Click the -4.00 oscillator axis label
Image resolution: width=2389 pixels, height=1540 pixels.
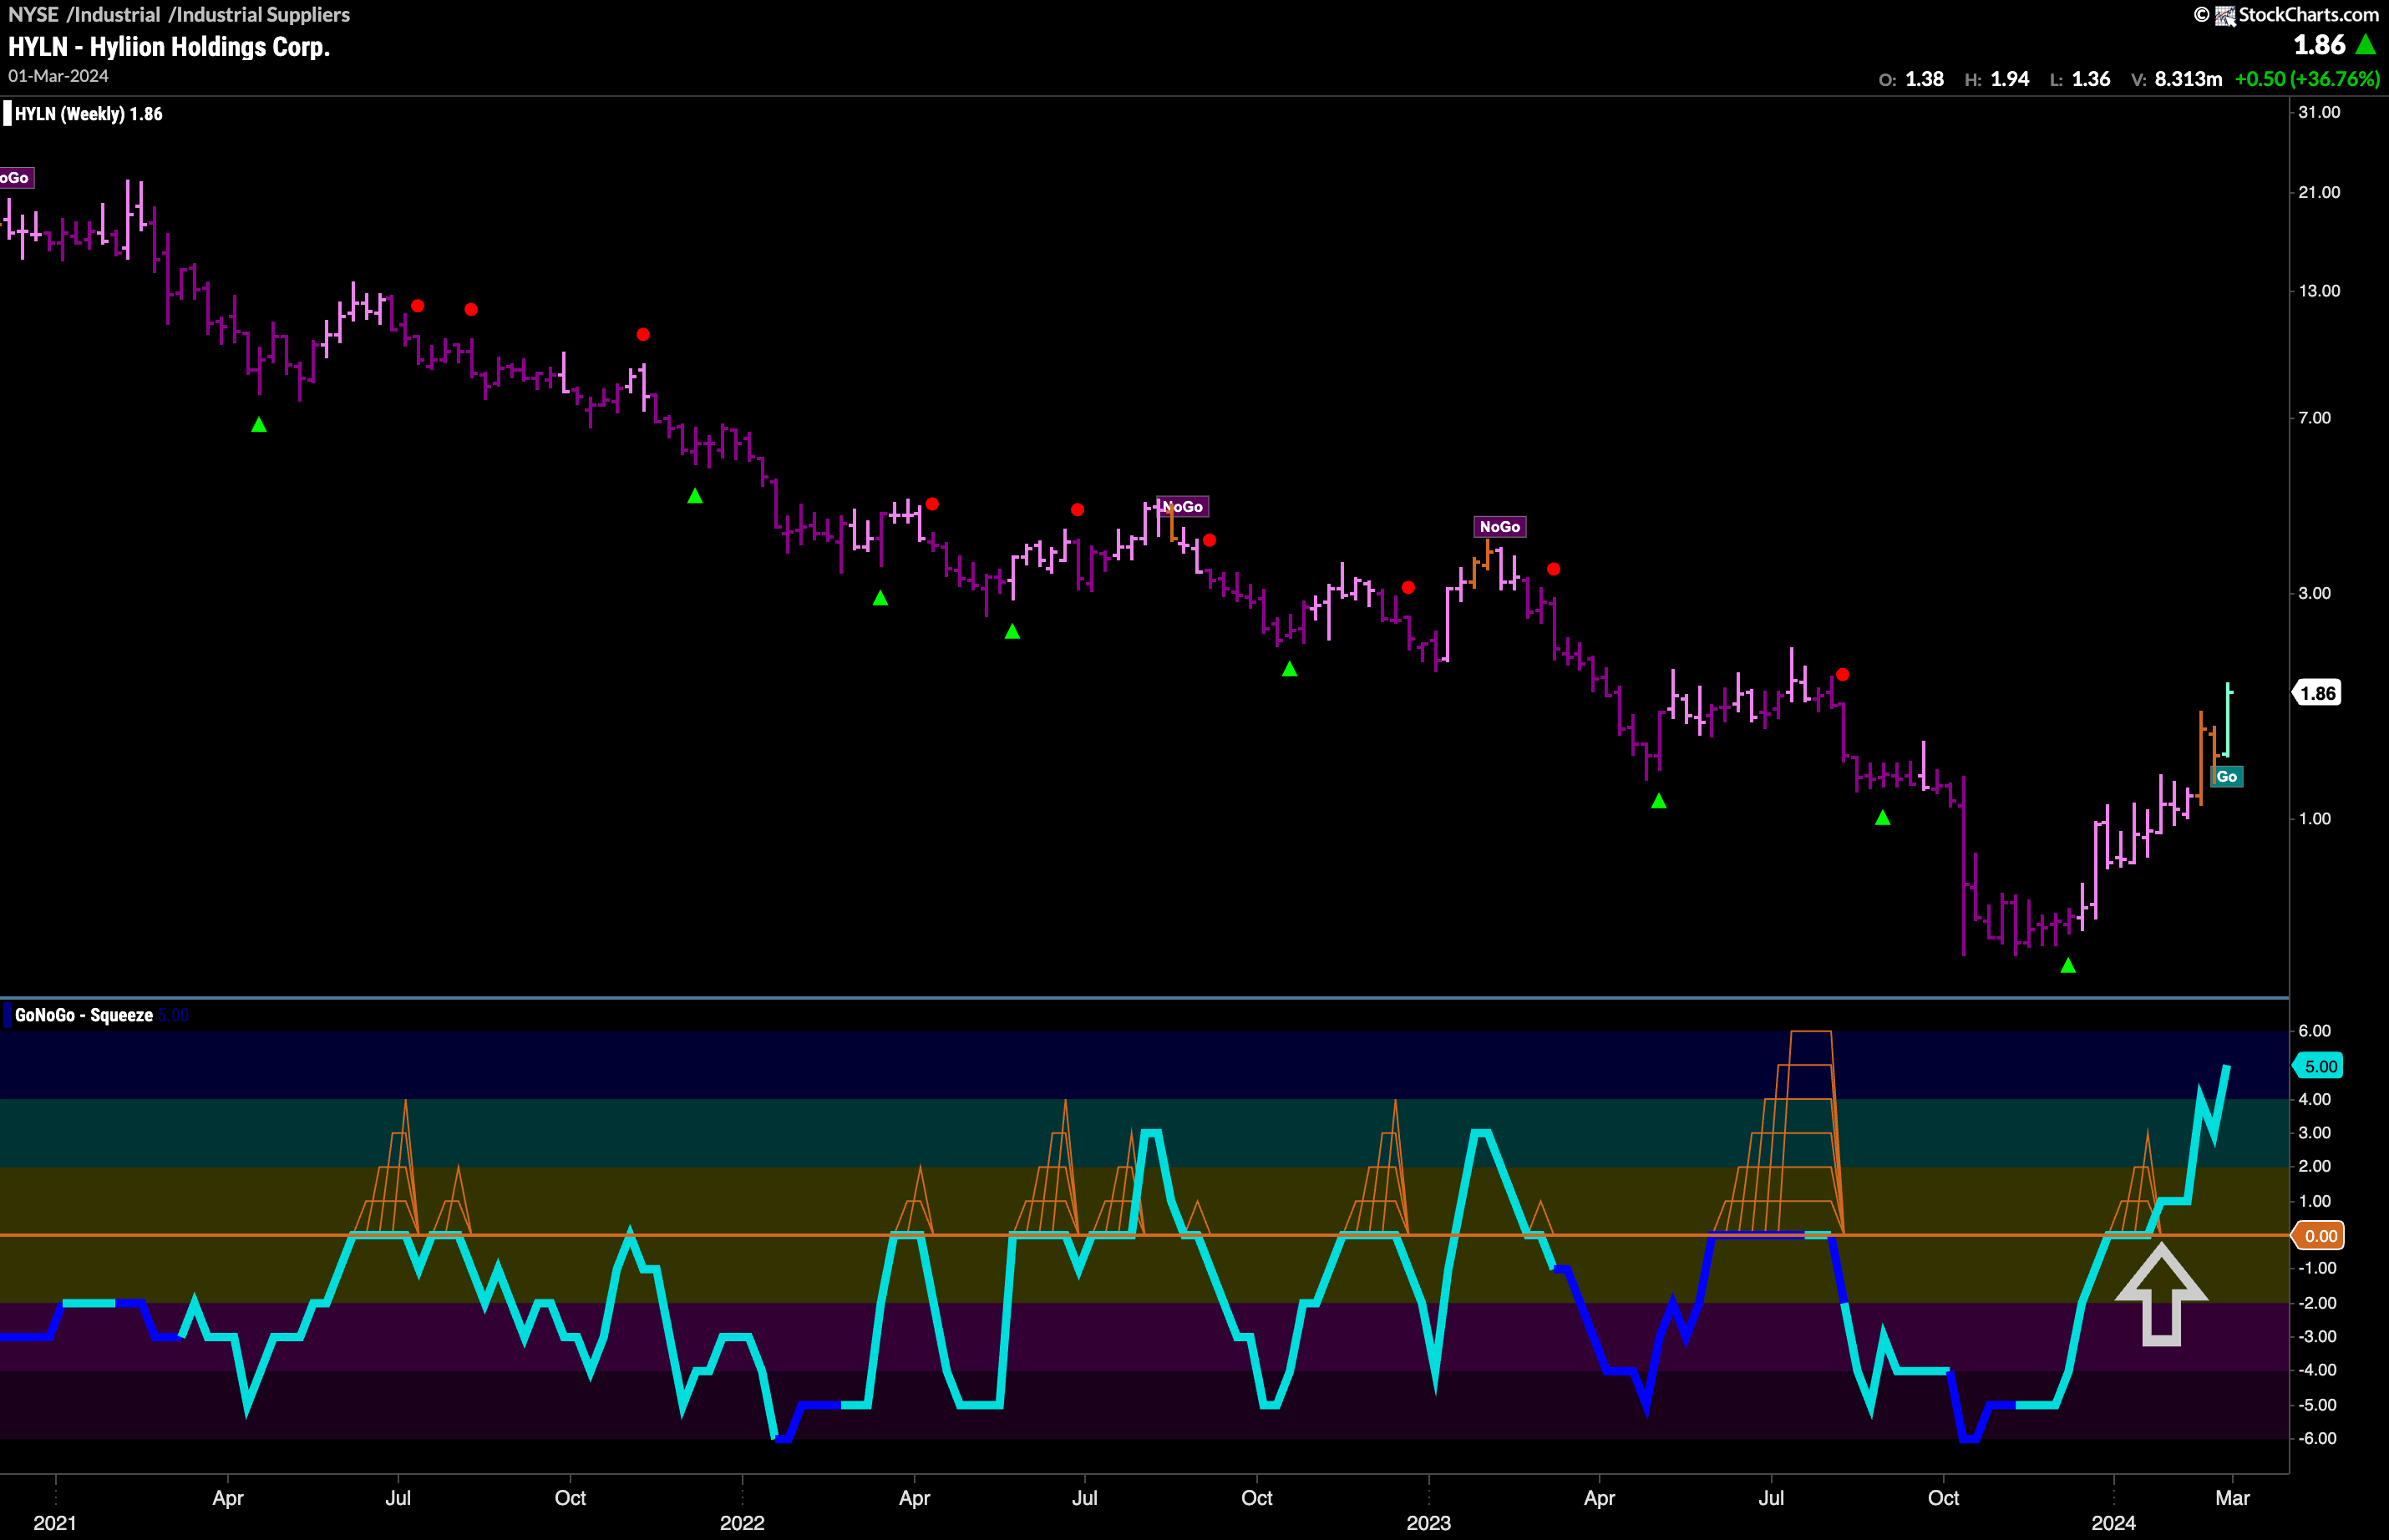(2316, 1370)
